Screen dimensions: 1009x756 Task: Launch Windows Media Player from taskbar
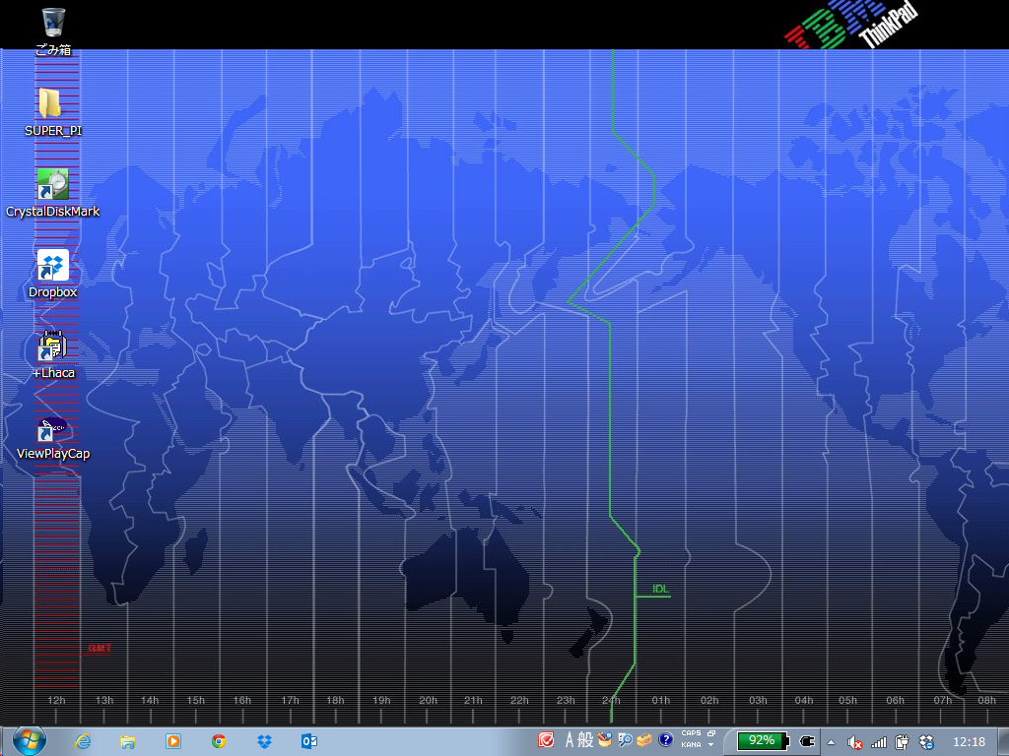pos(173,741)
